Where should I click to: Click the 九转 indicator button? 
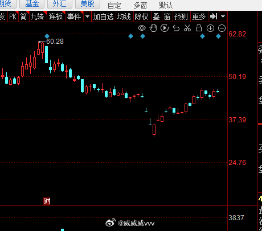coord(37,16)
